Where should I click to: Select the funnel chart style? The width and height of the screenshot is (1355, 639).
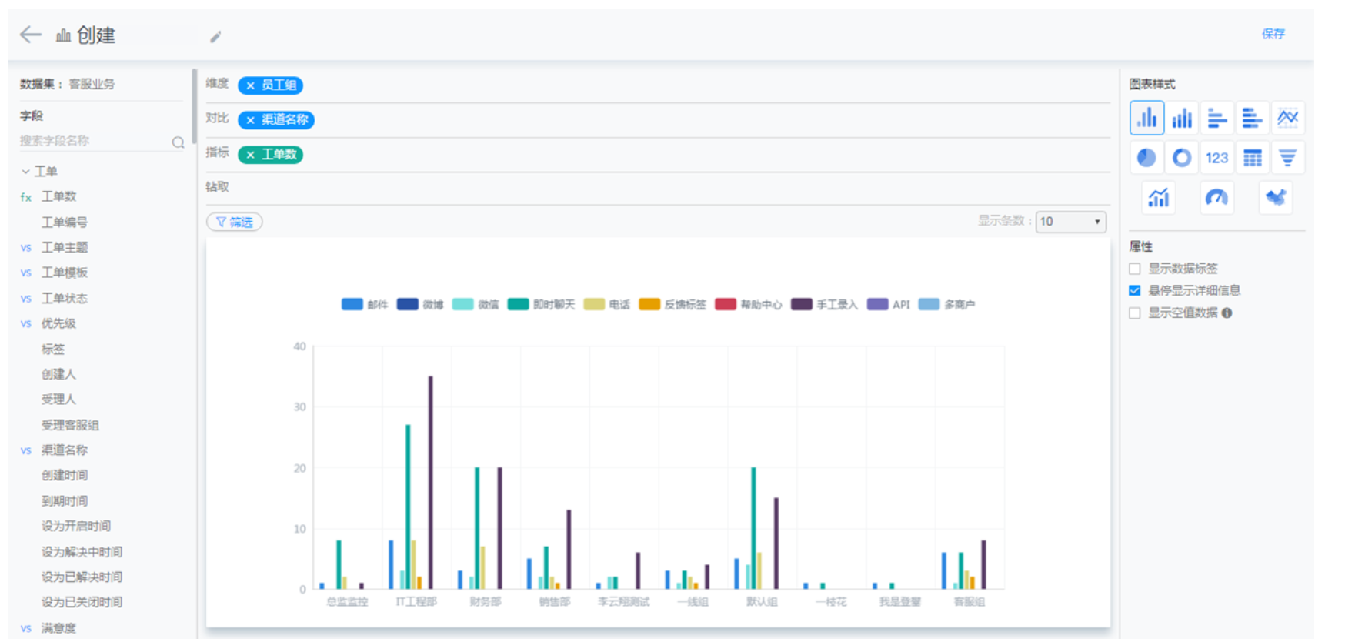click(x=1287, y=158)
